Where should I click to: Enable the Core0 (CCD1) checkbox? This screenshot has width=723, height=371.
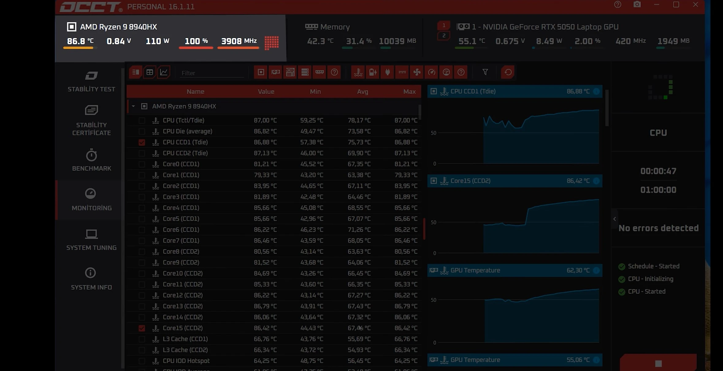click(x=142, y=164)
